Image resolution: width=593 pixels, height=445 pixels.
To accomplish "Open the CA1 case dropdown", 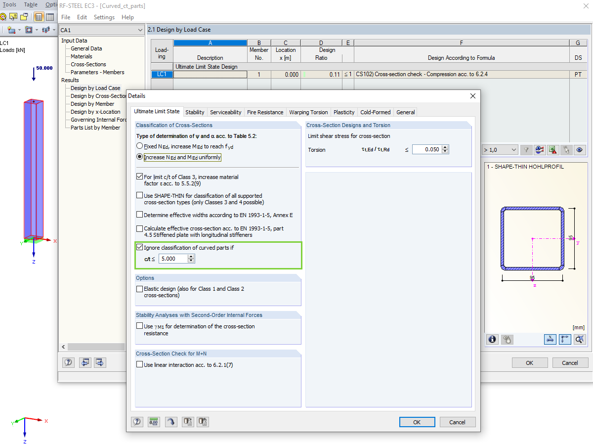I will 140,30.
